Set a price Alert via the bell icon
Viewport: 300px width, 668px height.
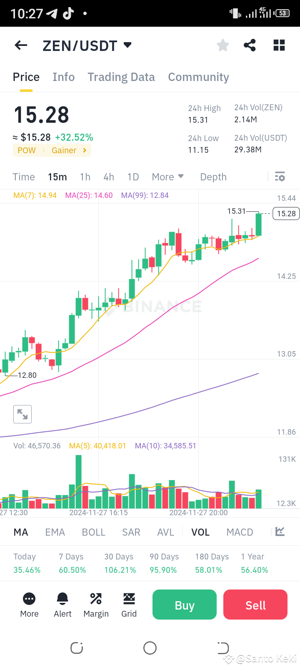tap(62, 604)
